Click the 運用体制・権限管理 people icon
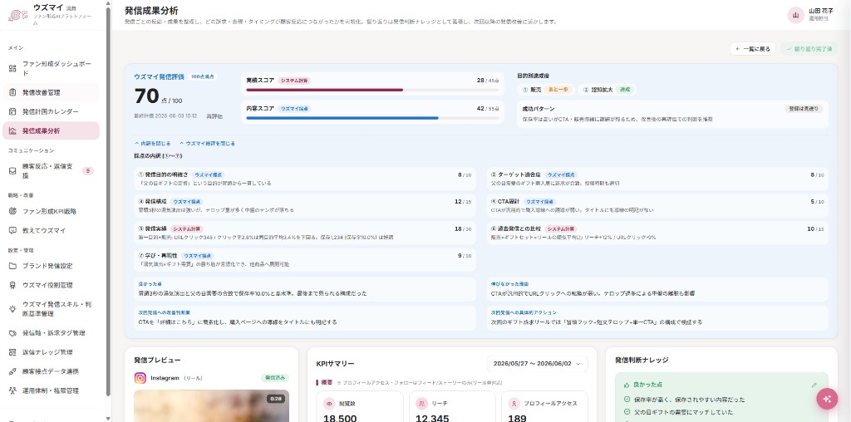This screenshot has width=851, height=422. 12,390
